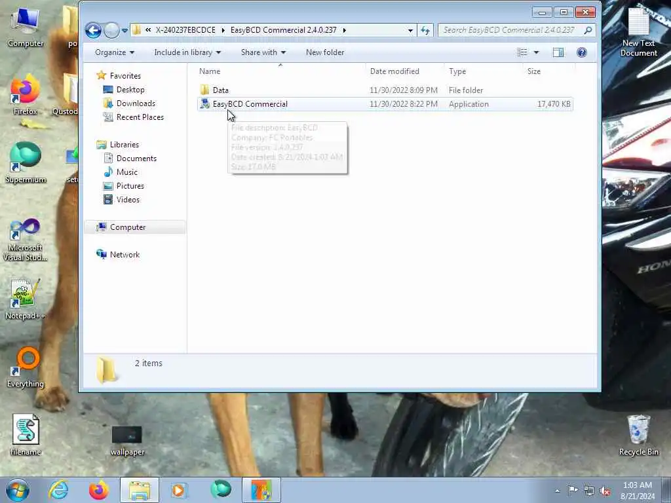Show the preview pane
The height and width of the screenshot is (503, 671).
click(x=558, y=52)
